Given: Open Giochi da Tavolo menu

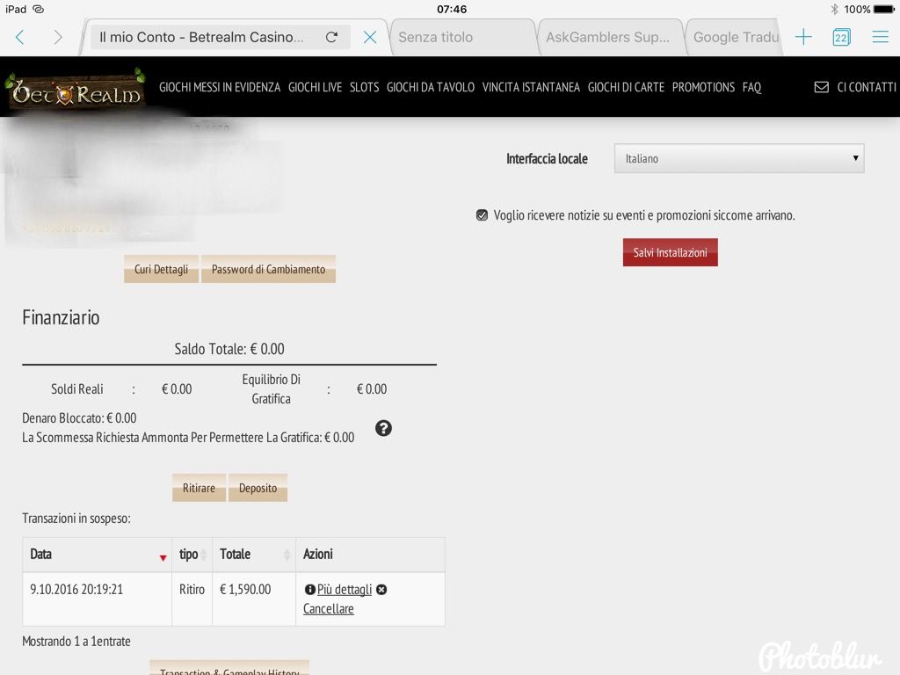Looking at the screenshot, I should pyautogui.click(x=431, y=87).
